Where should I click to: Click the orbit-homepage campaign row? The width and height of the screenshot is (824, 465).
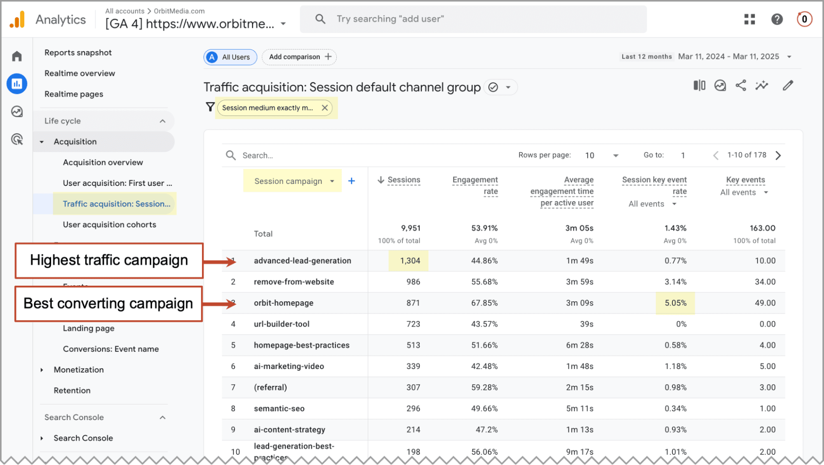click(x=503, y=303)
